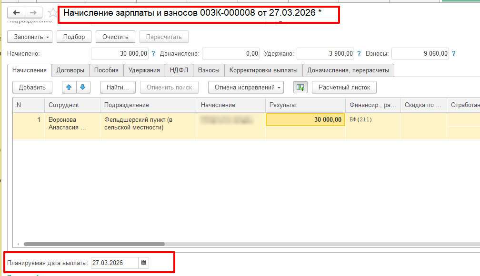
Task: Click the question mark next to Удержано
Action: click(x=359, y=54)
